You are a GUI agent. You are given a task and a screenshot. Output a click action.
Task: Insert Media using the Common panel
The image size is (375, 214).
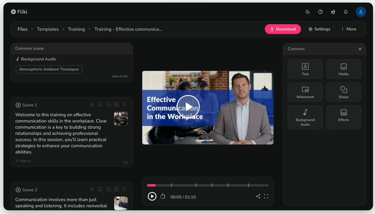point(343,69)
